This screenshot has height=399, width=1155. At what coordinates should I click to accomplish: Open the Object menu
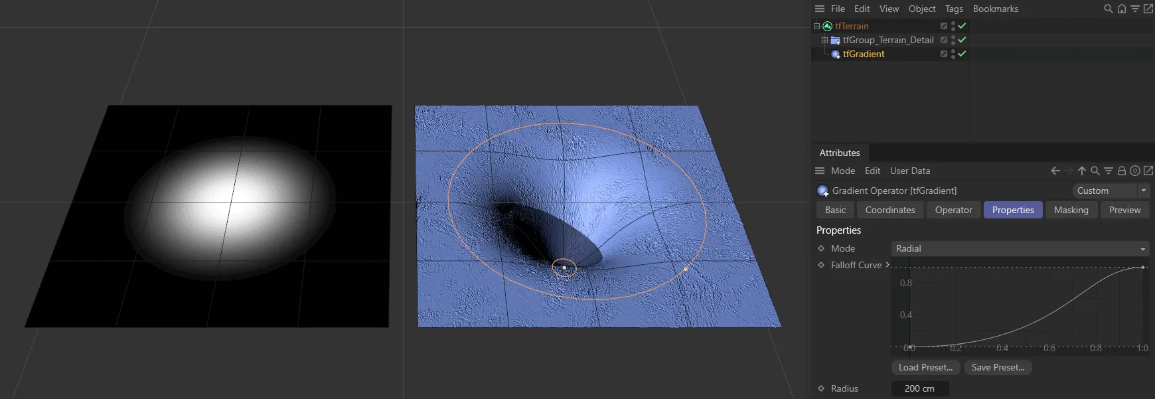[x=922, y=9]
